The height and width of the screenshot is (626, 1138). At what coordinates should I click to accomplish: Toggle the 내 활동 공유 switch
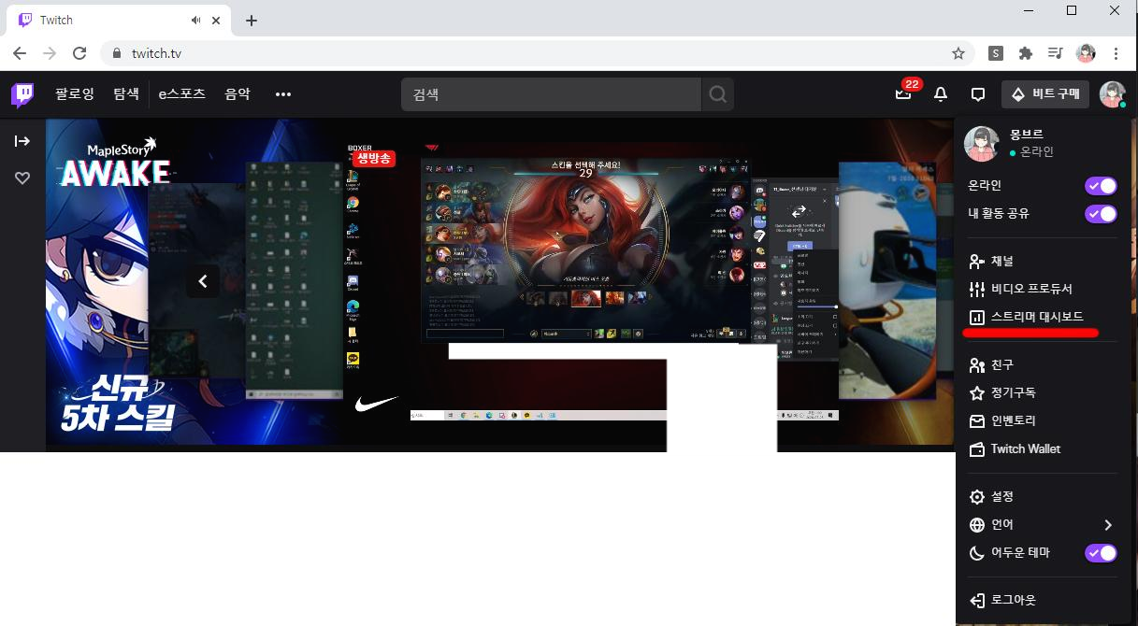pos(1101,214)
